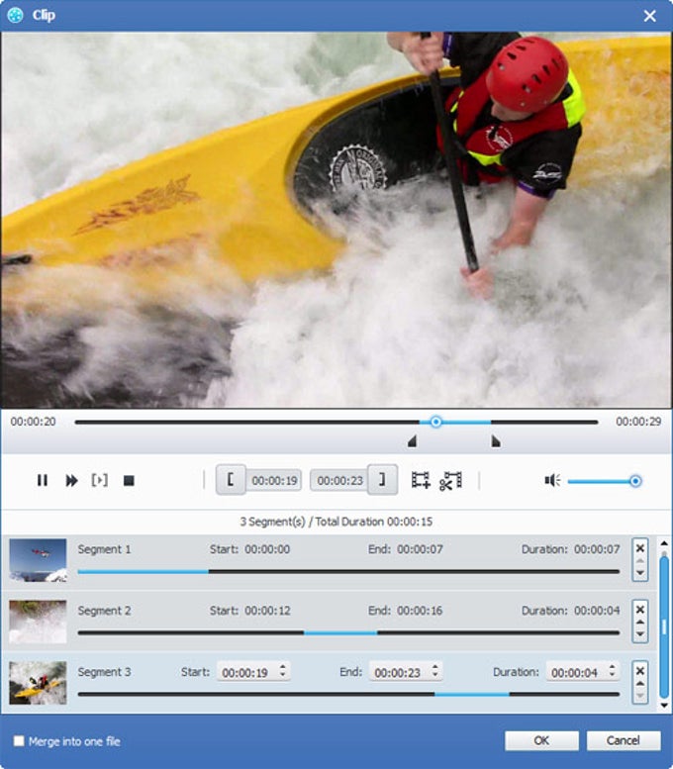Screen dimensions: 673x769
Task: Click Segment 3 progress bar
Action: point(348,694)
